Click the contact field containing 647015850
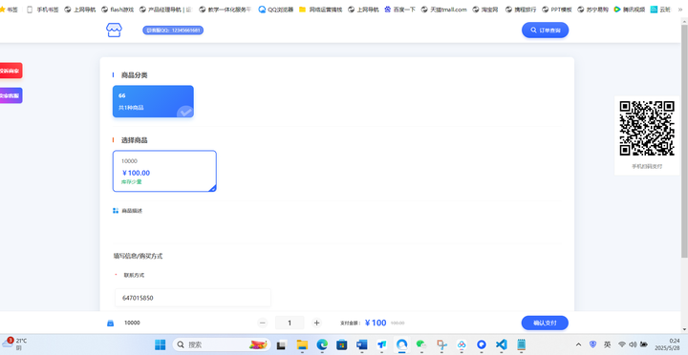This screenshot has height=355, width=688. 193,298
